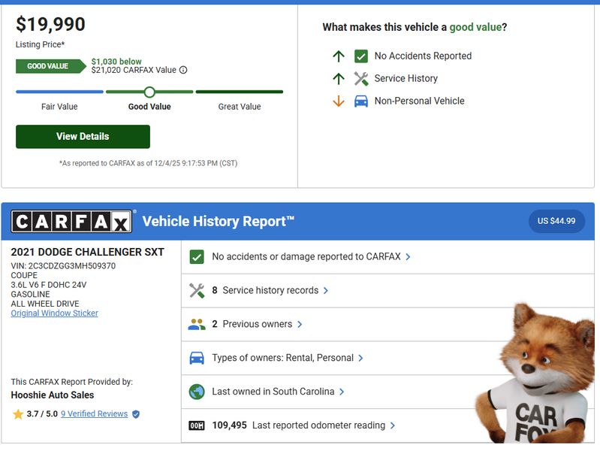Click the two-people Previous owners icon
Viewport: 600px width, 451px height.
click(x=197, y=324)
